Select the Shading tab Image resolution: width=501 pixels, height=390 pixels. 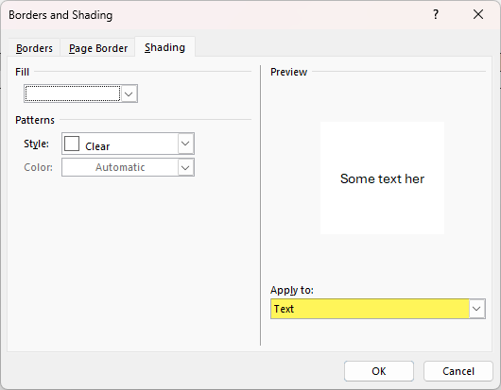(164, 47)
